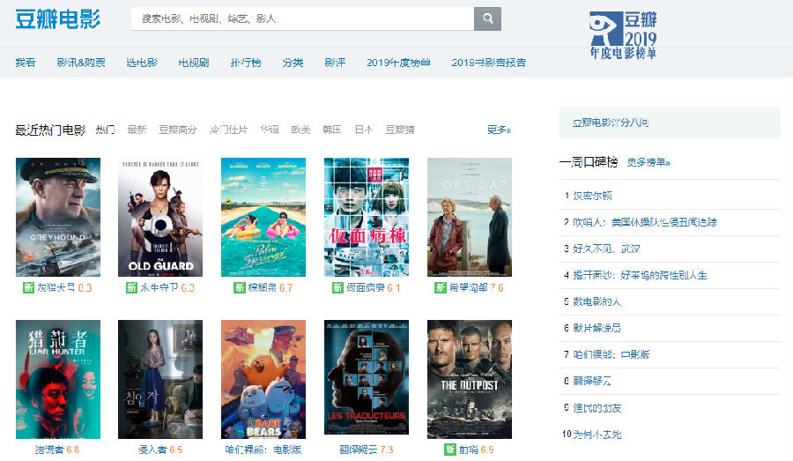Select the 热门 filter tab

point(105,130)
